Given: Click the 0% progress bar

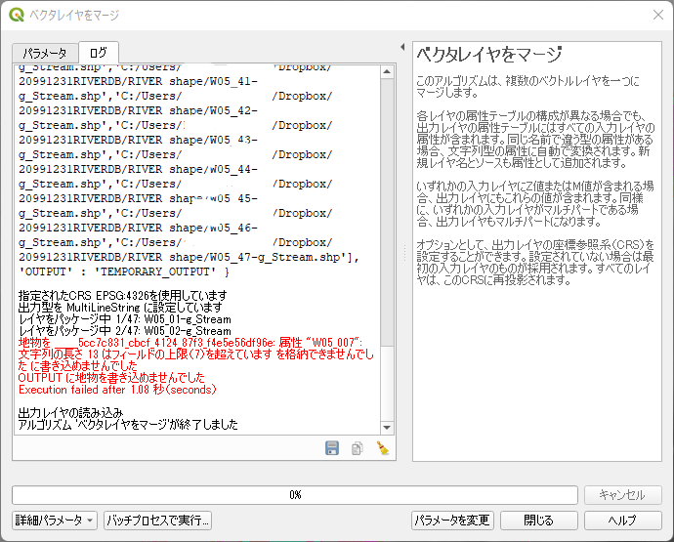Looking at the screenshot, I should [293, 495].
